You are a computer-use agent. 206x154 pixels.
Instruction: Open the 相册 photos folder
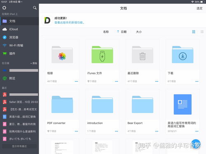point(62,55)
